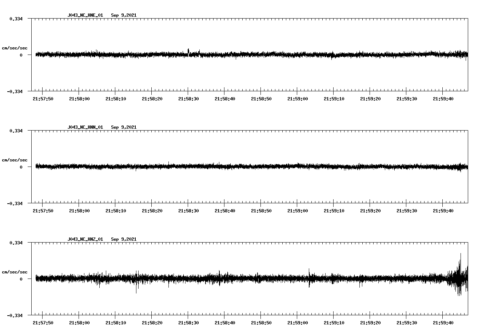This screenshot has height=336, width=494.
Task: Click the 21:59:00 time label on HNE axis
Action: pos(298,99)
